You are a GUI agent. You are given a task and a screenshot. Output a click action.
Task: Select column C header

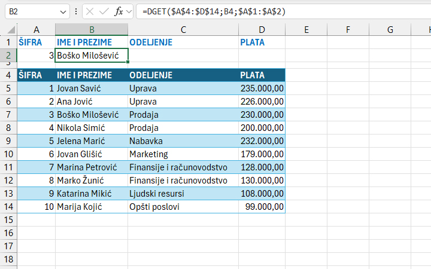click(x=183, y=30)
